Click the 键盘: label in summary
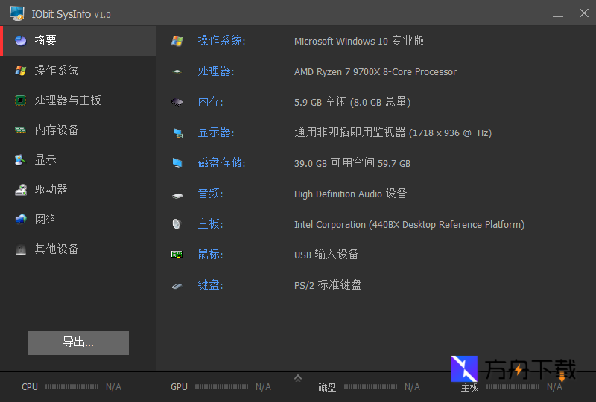This screenshot has height=402, width=596. click(x=211, y=285)
